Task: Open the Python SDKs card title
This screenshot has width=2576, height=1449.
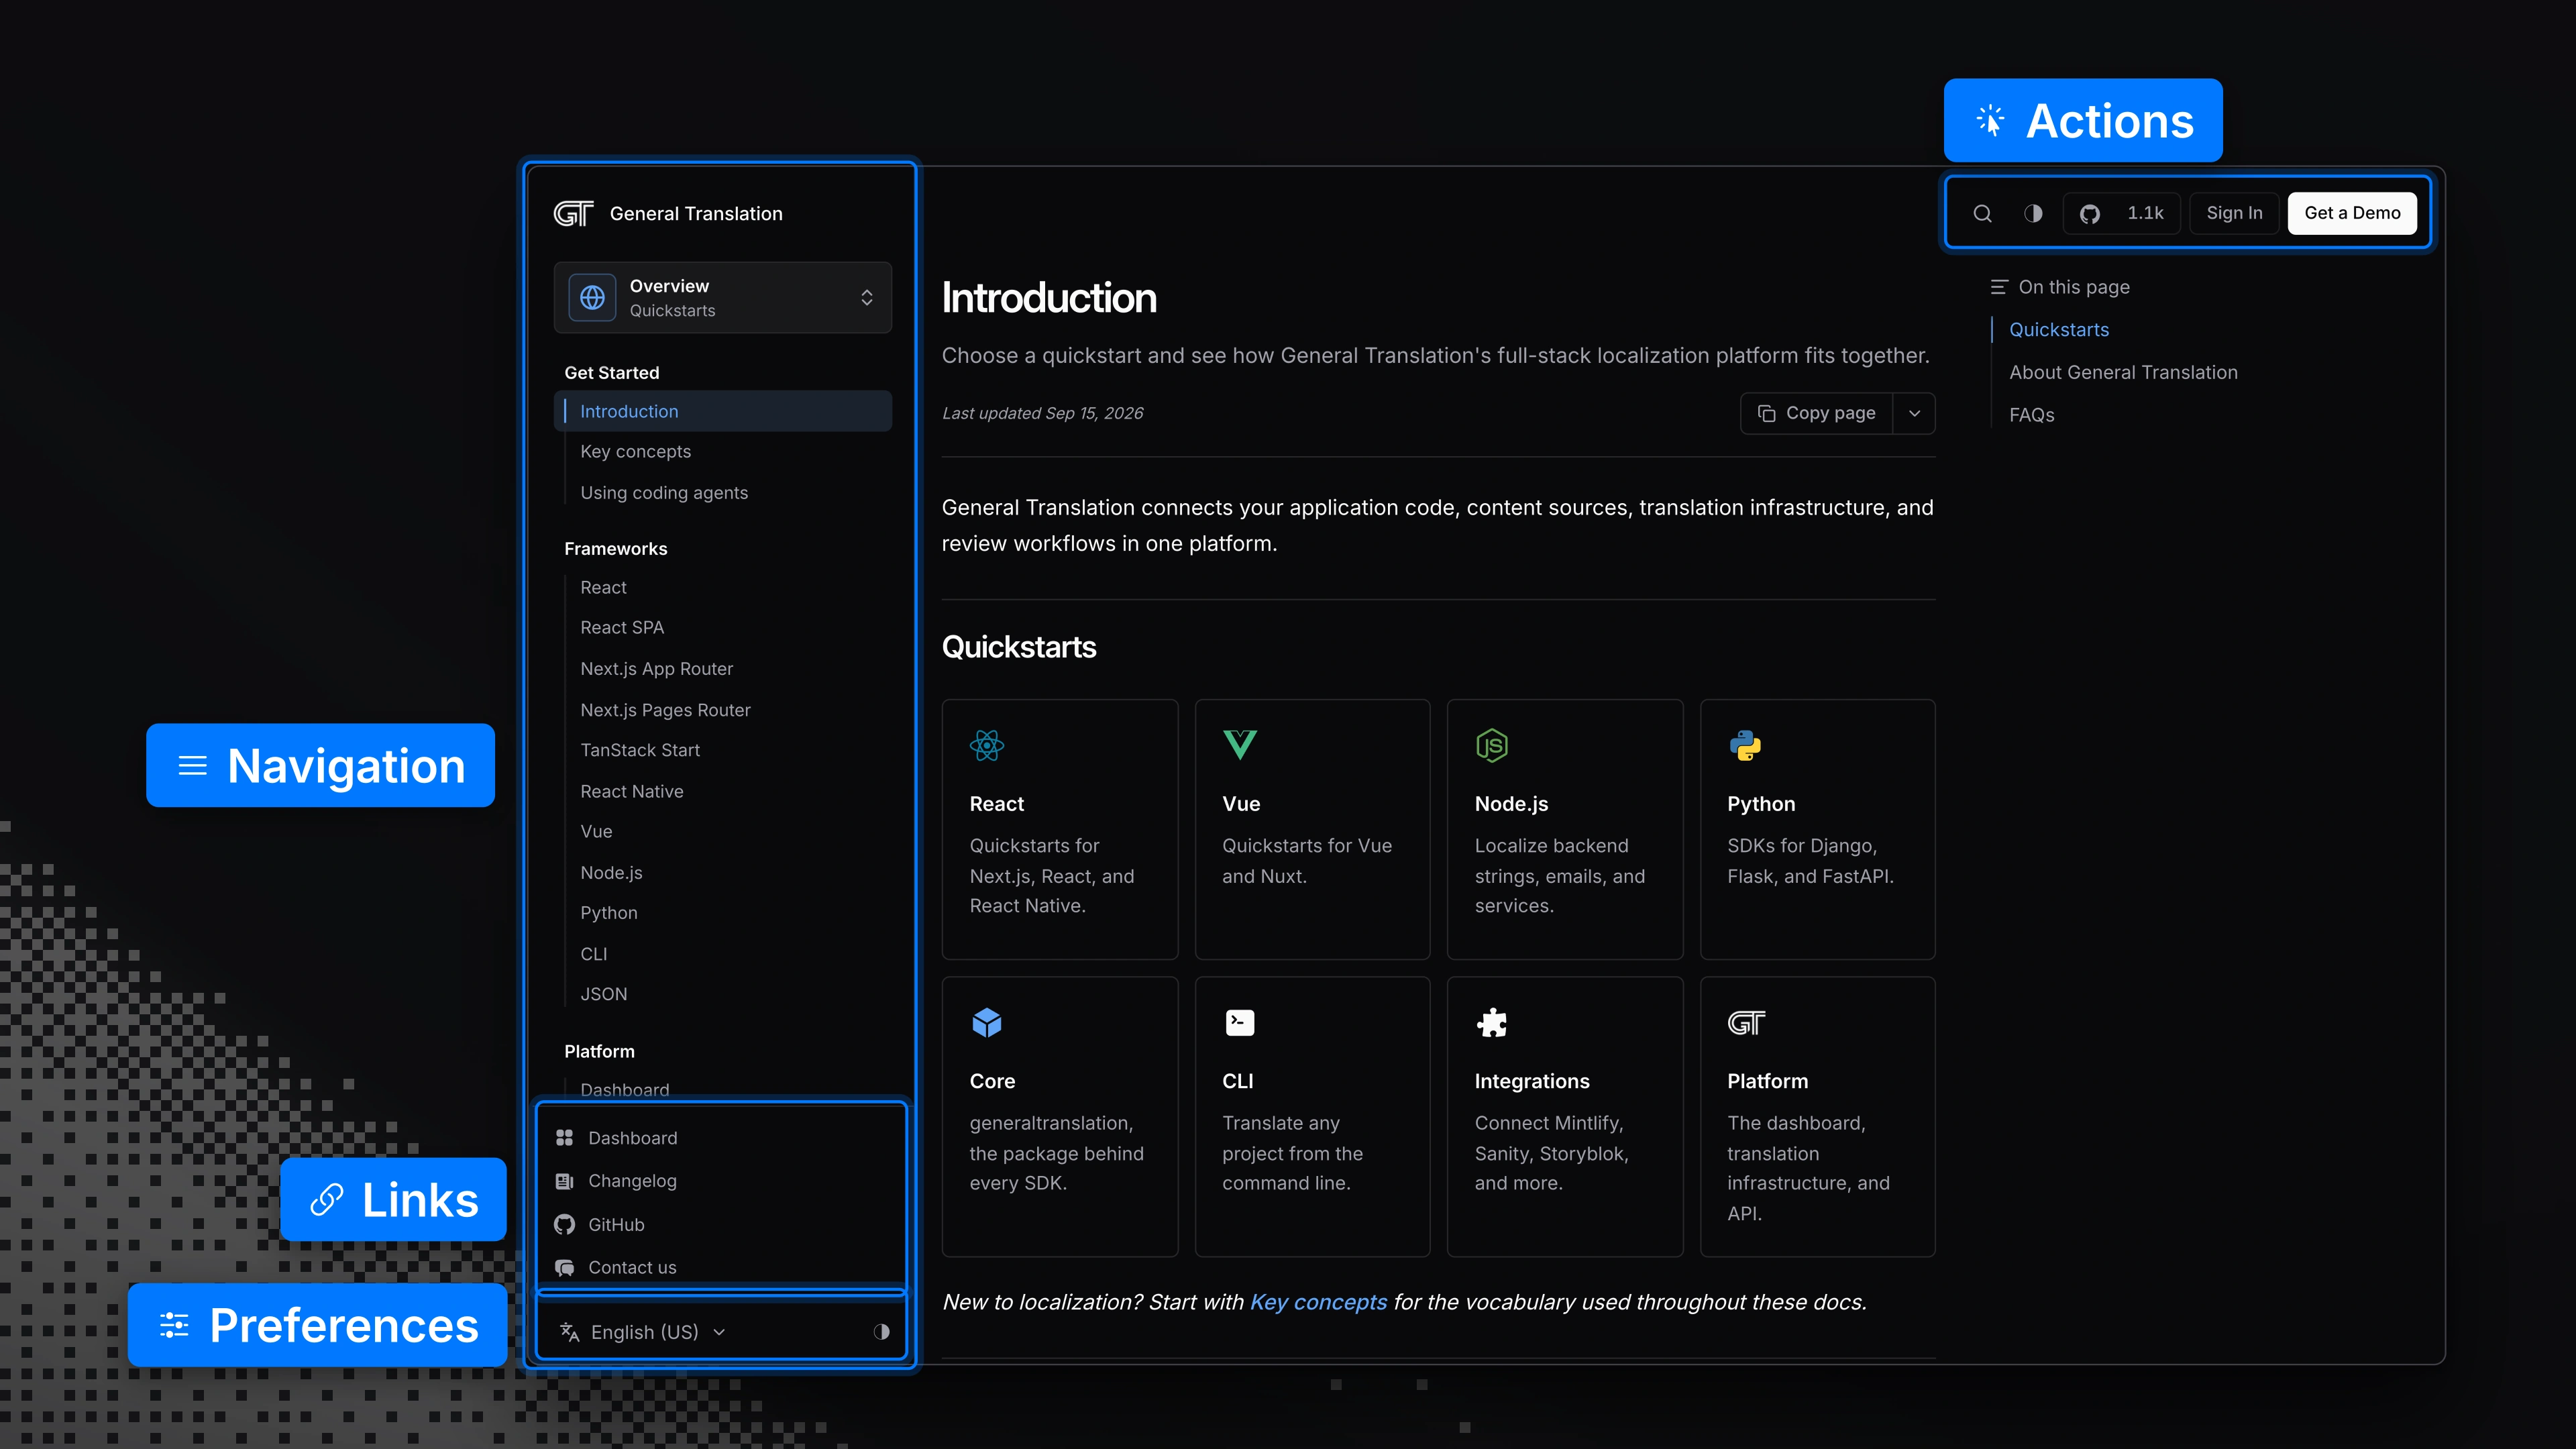Action: tap(1761, 804)
